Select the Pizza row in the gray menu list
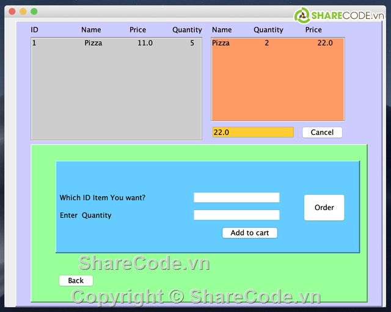391x312 pixels. pos(116,43)
